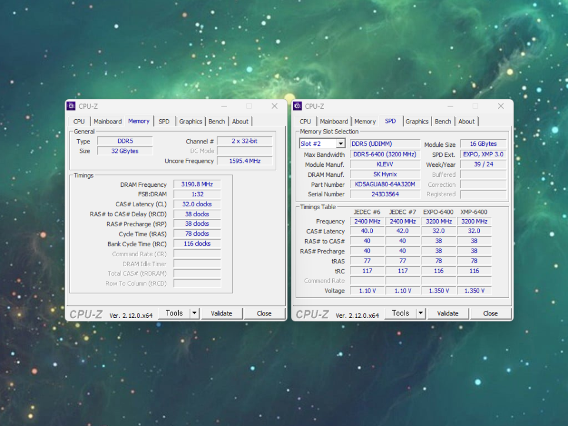This screenshot has width=568, height=426.
Task: Click the SPD Ext. value EXPO, XMP 3.0
Action: (483, 154)
